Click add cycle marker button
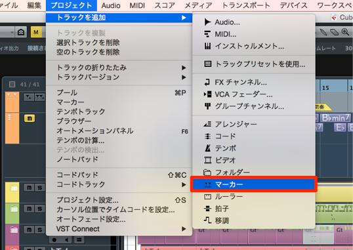This screenshot has height=250, width=353. pos(40,97)
